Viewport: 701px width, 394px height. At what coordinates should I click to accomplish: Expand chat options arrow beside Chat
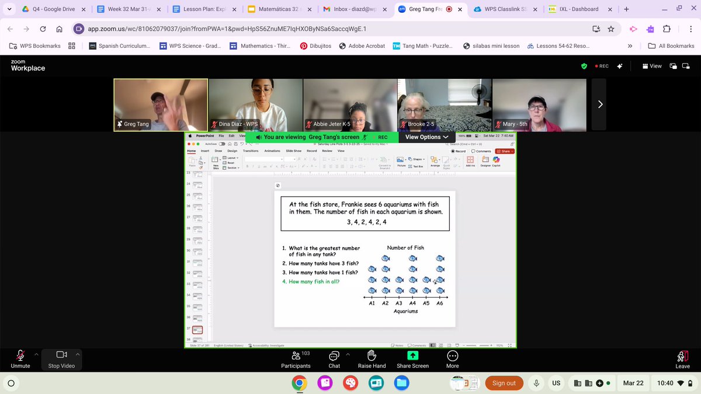click(x=348, y=354)
